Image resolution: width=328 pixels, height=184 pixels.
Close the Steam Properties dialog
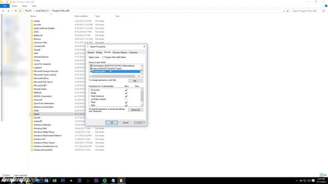[x=145, y=47]
